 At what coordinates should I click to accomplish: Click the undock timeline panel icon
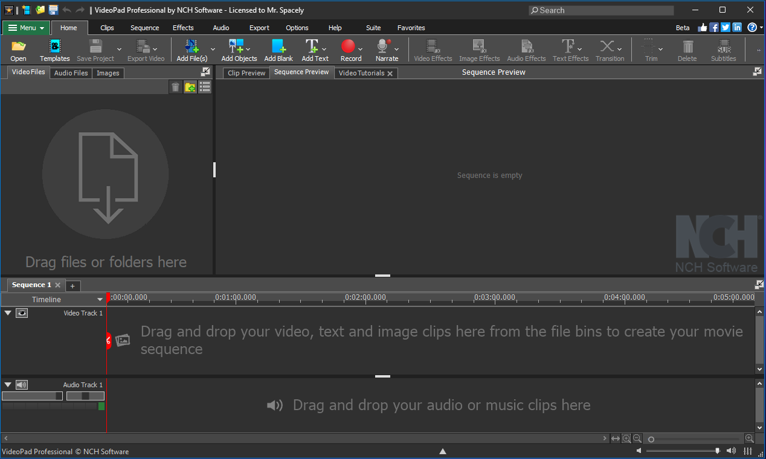click(x=759, y=285)
